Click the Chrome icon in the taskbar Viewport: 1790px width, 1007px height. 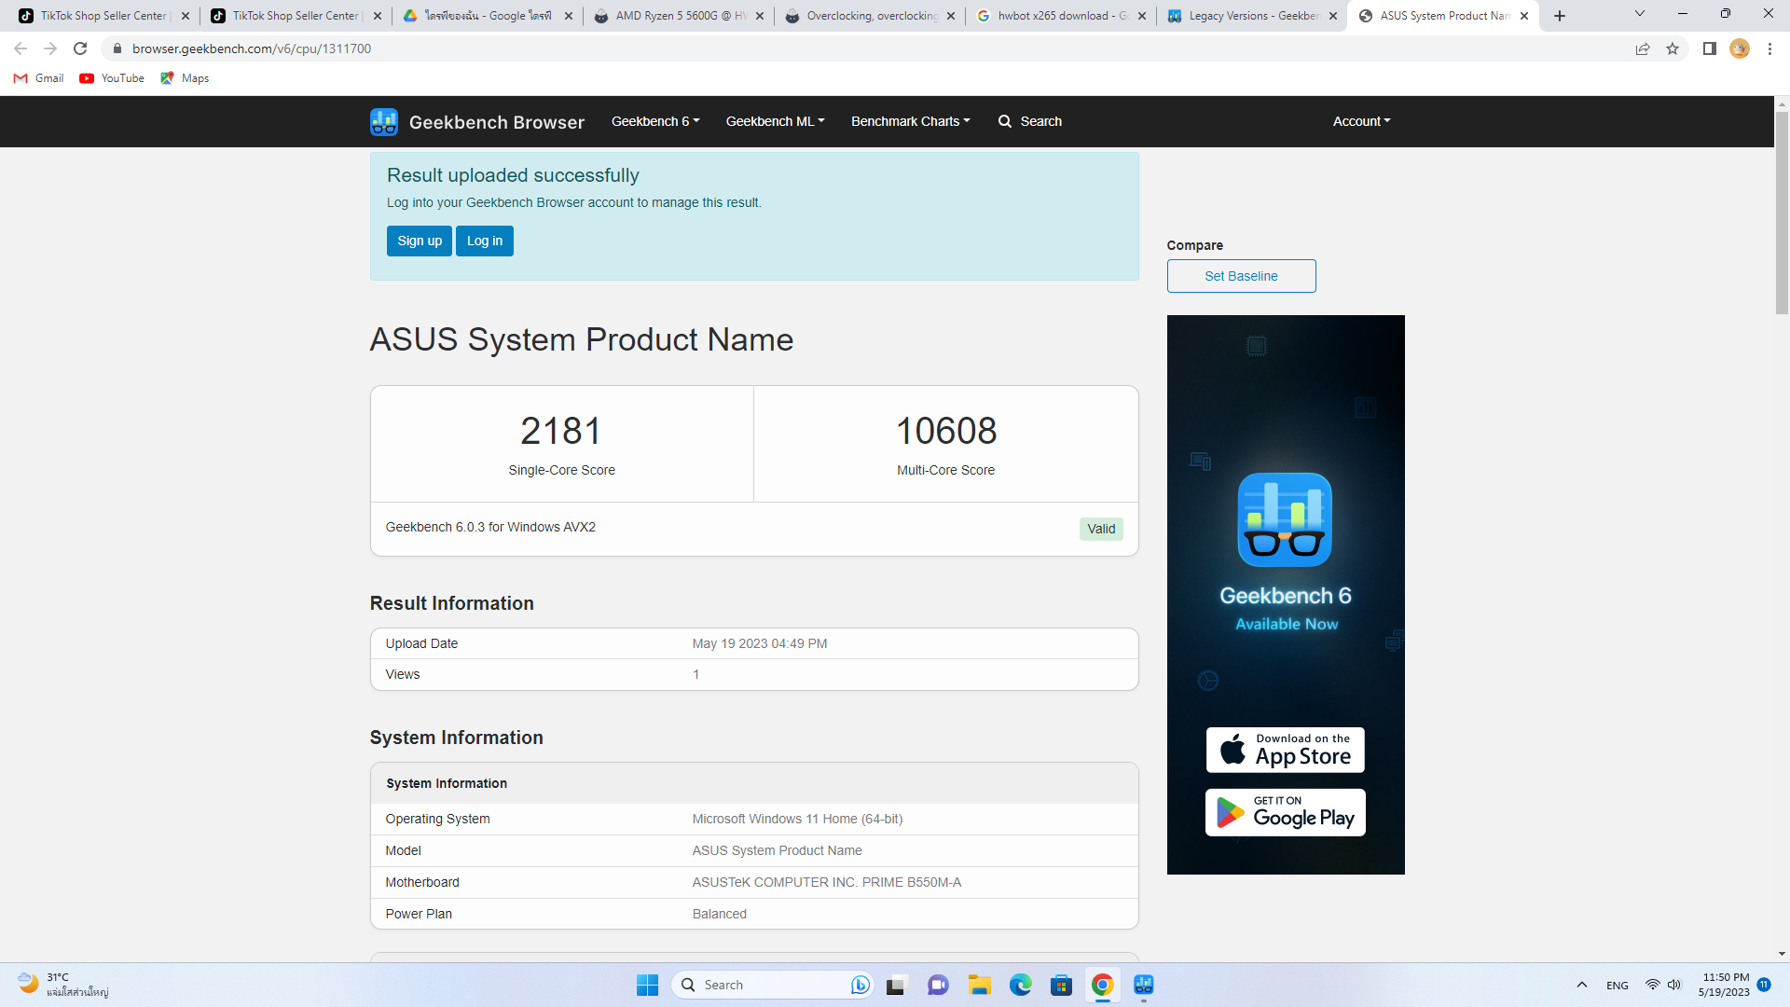coord(1102,985)
